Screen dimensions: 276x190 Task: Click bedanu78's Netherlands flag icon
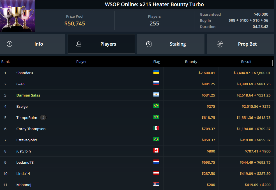point(156,162)
